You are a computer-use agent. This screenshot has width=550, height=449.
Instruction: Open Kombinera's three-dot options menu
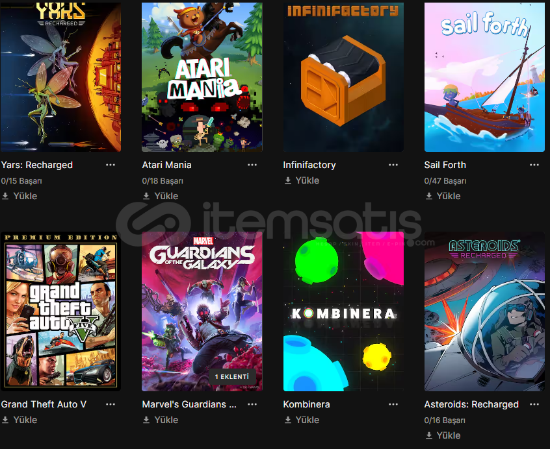pos(393,404)
